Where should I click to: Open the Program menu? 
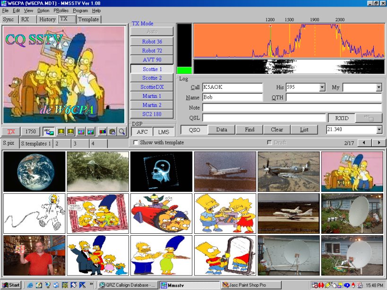click(x=80, y=10)
